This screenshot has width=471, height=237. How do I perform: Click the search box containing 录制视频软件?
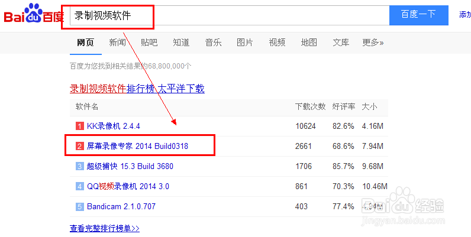(x=230, y=15)
